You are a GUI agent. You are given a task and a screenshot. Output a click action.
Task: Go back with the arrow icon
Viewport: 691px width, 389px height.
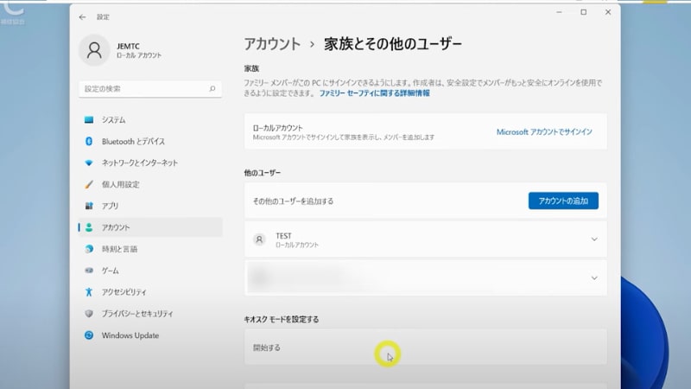(82, 16)
